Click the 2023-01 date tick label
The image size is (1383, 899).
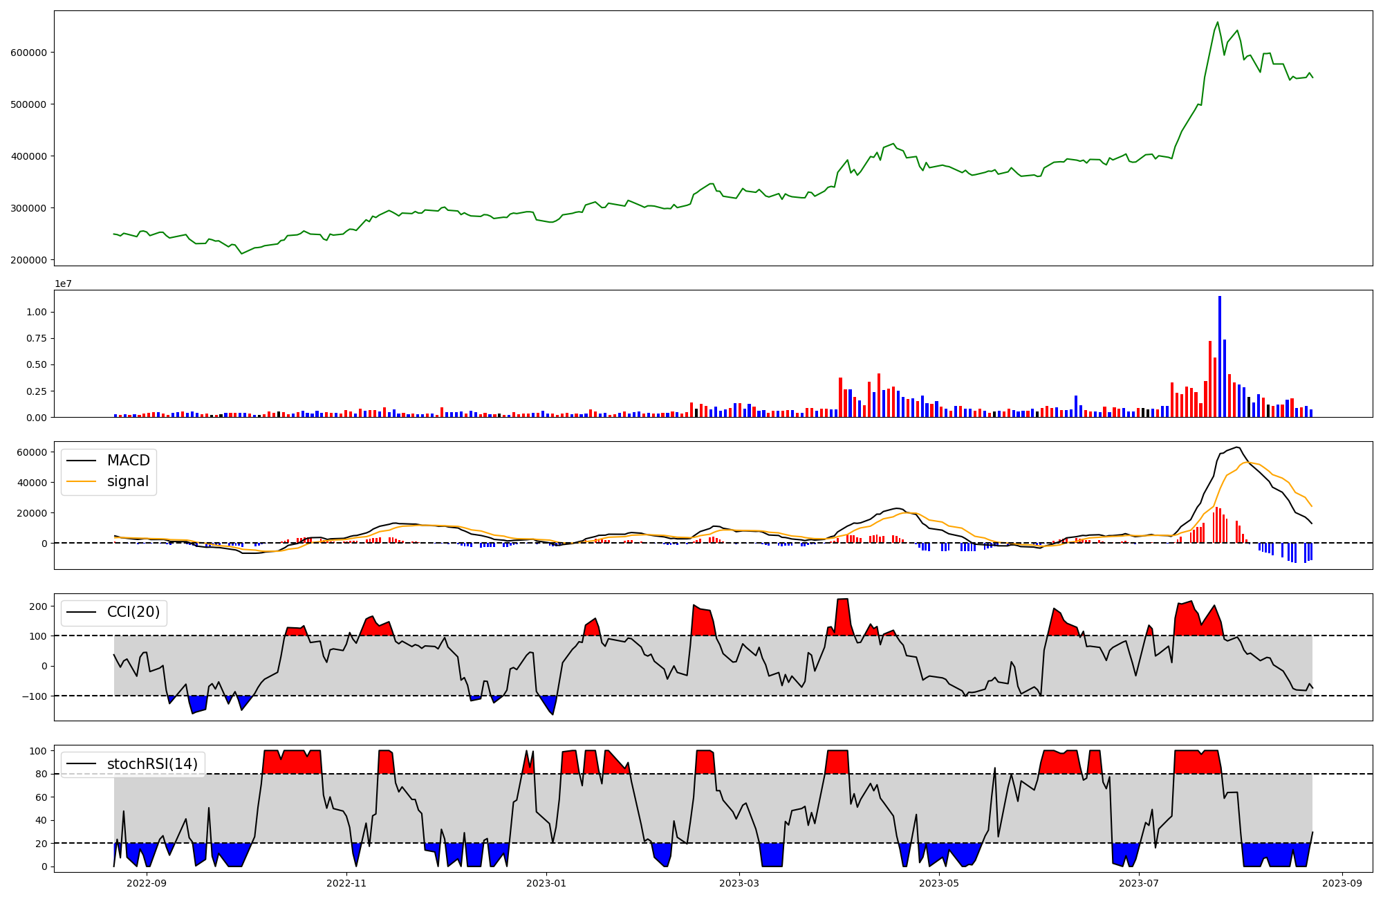(546, 883)
